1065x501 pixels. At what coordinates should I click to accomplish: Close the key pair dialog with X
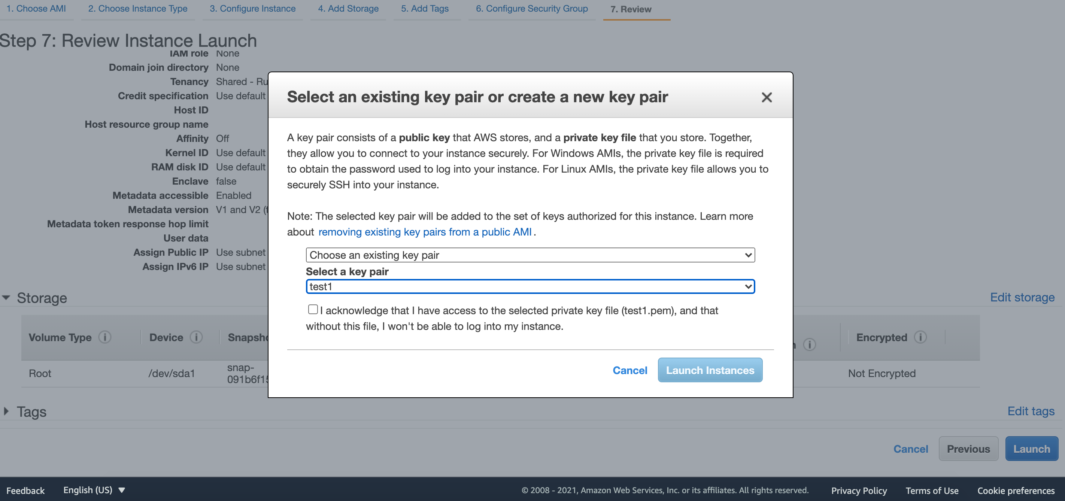[767, 97]
